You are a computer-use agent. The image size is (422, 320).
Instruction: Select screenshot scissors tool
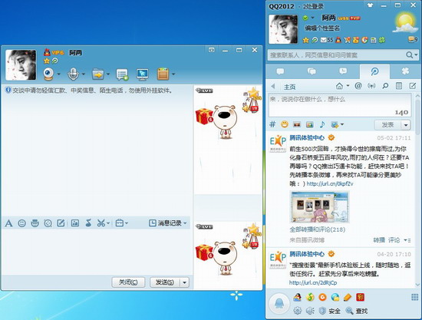coord(101,223)
